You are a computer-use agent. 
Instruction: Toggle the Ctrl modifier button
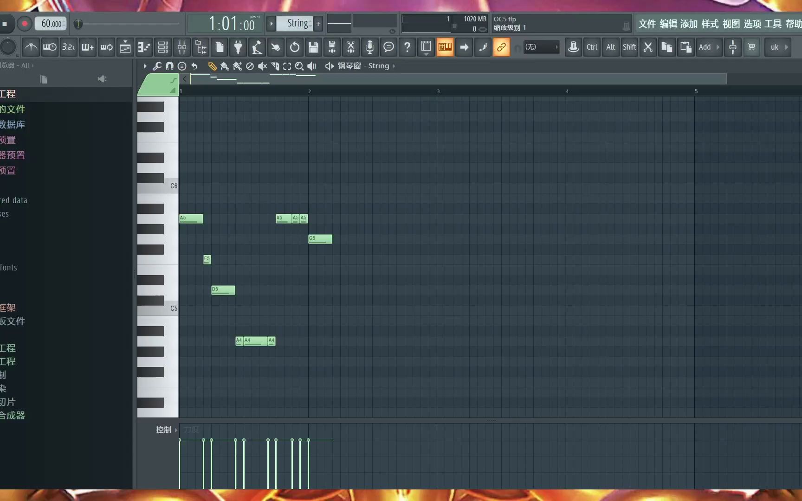tap(592, 47)
